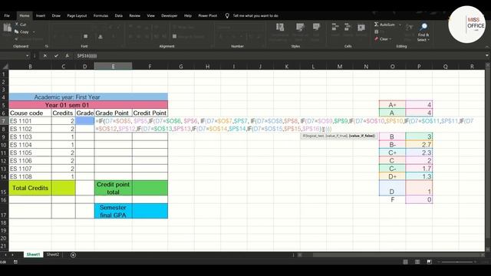
Task: Select column E header
Action: pos(113,67)
